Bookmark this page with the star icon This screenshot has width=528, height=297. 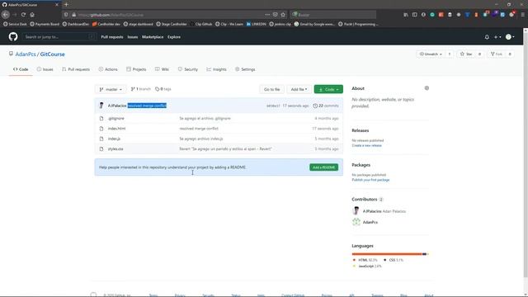(283, 15)
